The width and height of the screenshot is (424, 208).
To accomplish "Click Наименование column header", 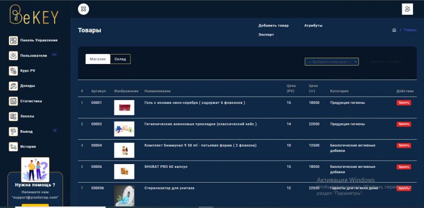I will point(157,92).
